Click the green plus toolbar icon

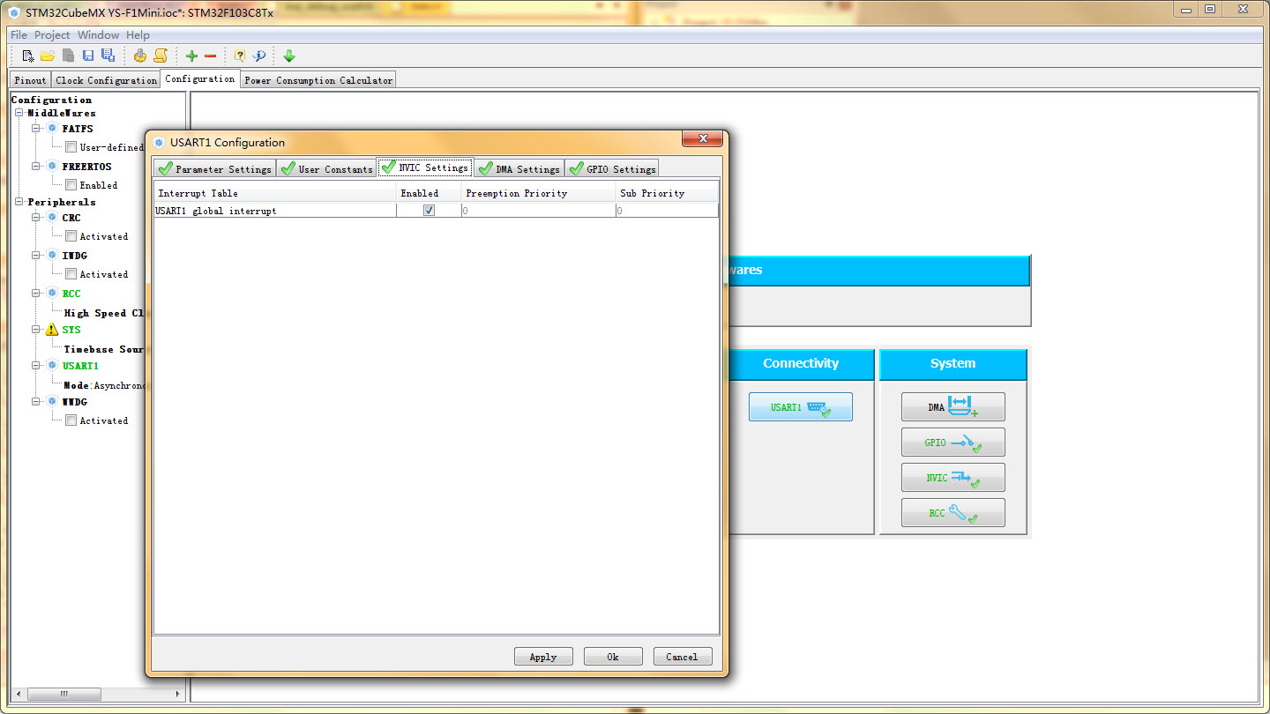click(x=191, y=56)
